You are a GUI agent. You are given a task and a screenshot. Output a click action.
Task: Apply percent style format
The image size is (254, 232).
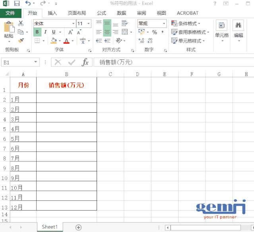[155, 32]
